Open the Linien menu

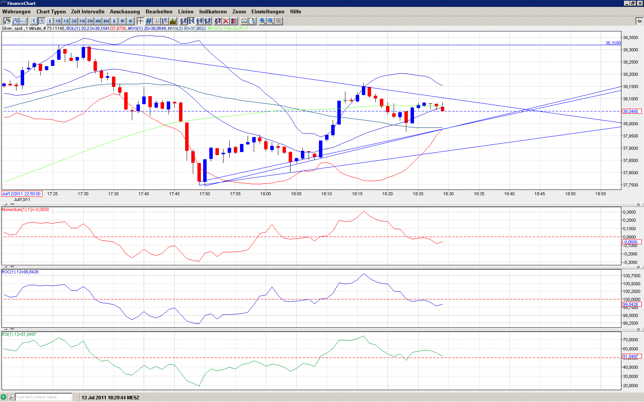click(186, 11)
